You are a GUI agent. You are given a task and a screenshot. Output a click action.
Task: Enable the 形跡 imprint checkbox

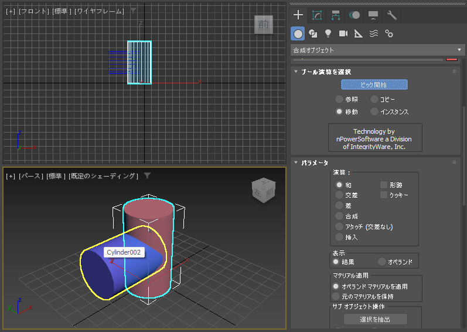coord(384,185)
